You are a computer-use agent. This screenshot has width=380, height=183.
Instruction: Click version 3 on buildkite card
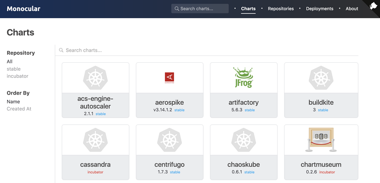pos(314,110)
